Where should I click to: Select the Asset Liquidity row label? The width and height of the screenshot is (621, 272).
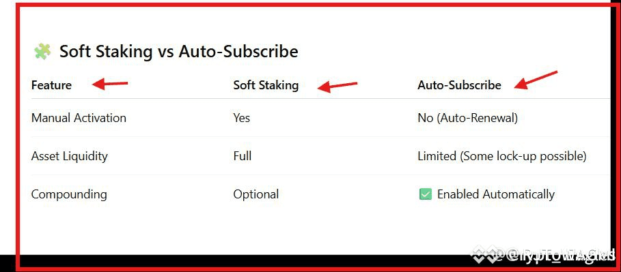pyautogui.click(x=69, y=156)
